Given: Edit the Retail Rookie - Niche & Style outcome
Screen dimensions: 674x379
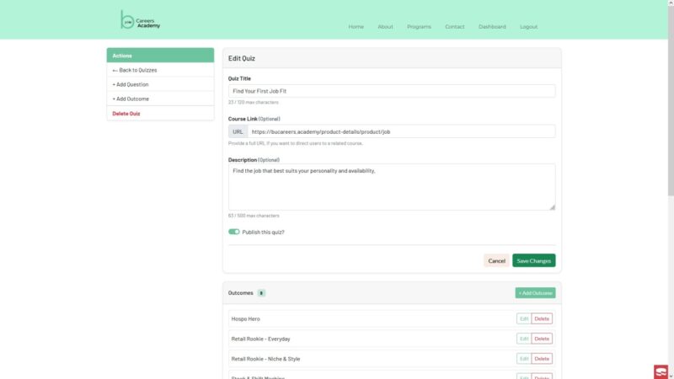Looking at the screenshot, I should click(523, 359).
